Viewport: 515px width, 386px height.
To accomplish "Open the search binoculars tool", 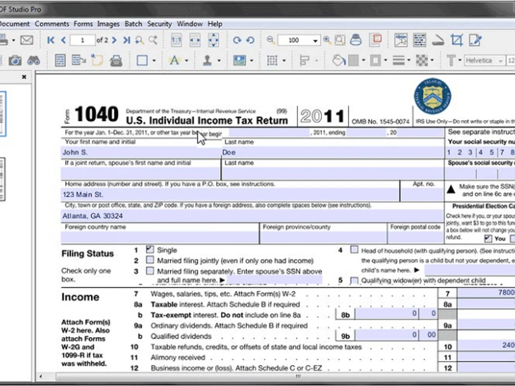I will click(35, 60).
